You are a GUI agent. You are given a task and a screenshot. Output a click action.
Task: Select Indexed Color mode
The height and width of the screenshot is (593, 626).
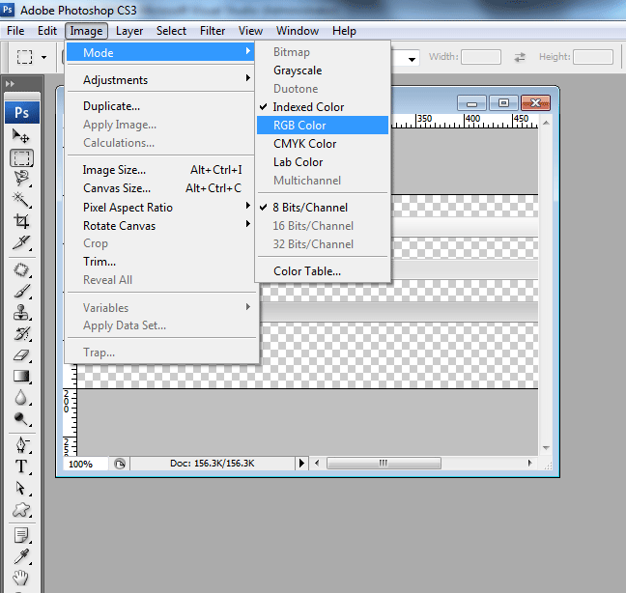coord(323,107)
